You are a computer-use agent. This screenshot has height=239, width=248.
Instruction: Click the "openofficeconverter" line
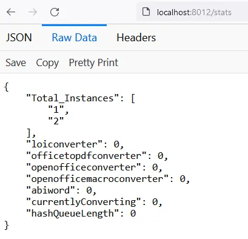click(94, 167)
